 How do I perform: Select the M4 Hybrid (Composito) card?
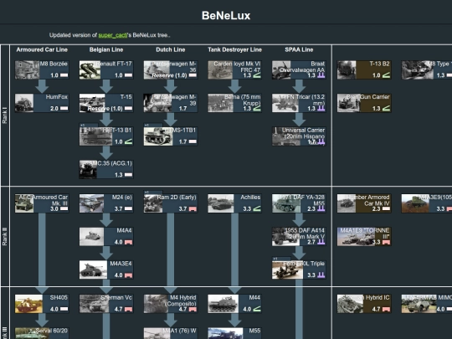(x=171, y=304)
